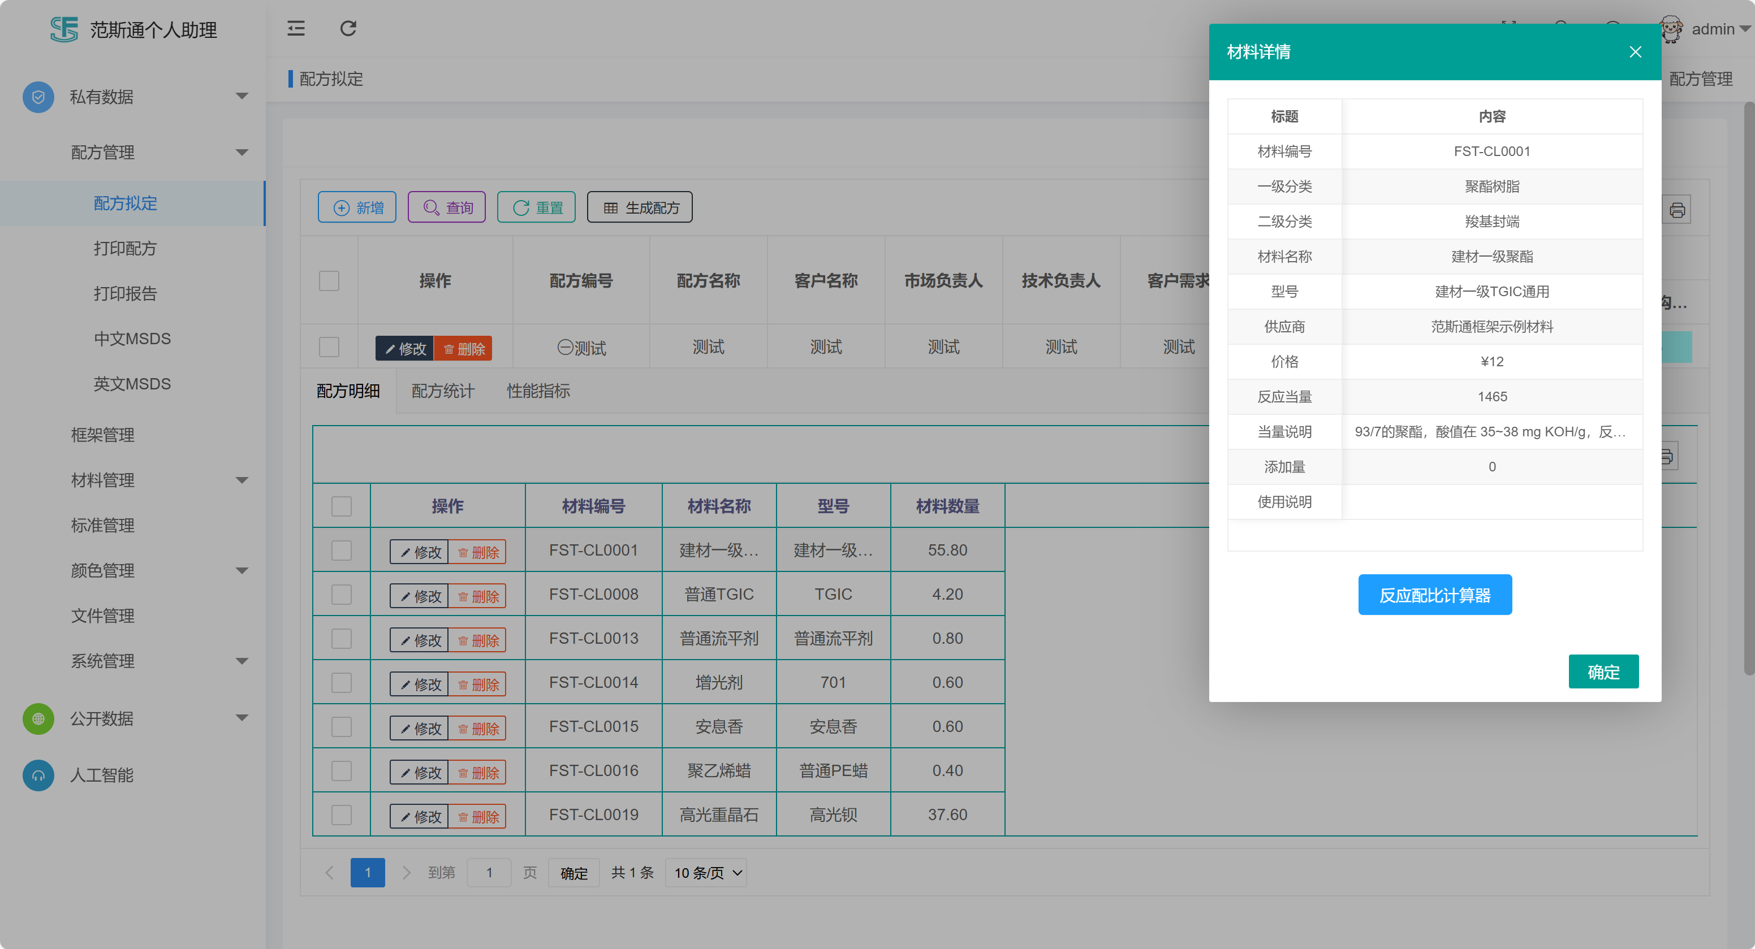Click the 范斯通 logo icon
Image resolution: width=1755 pixels, height=949 pixels.
click(64, 29)
